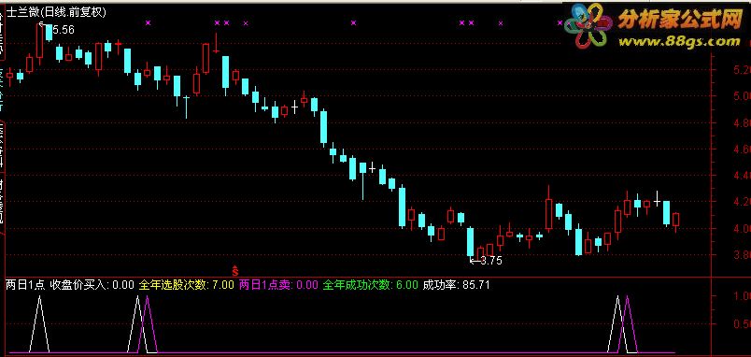Click the 士兰微(日线.前复权) chart title
751x357 pixels.
pyautogui.click(x=56, y=12)
